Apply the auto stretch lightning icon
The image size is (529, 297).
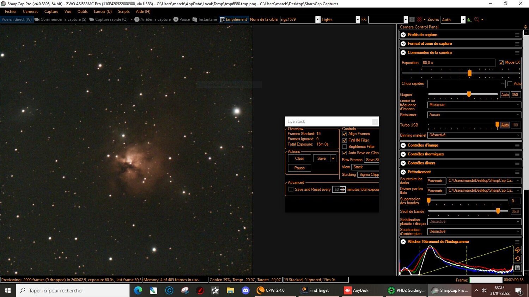pos(517,250)
